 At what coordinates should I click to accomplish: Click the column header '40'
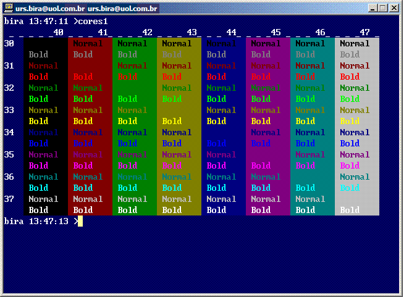(59, 32)
